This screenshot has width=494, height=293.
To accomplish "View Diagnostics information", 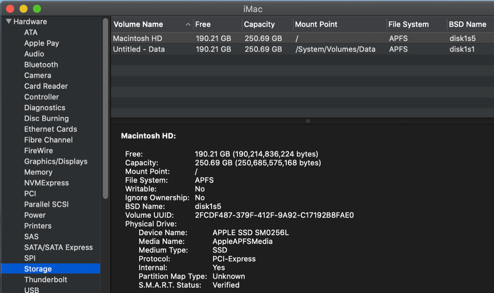I will click(45, 108).
